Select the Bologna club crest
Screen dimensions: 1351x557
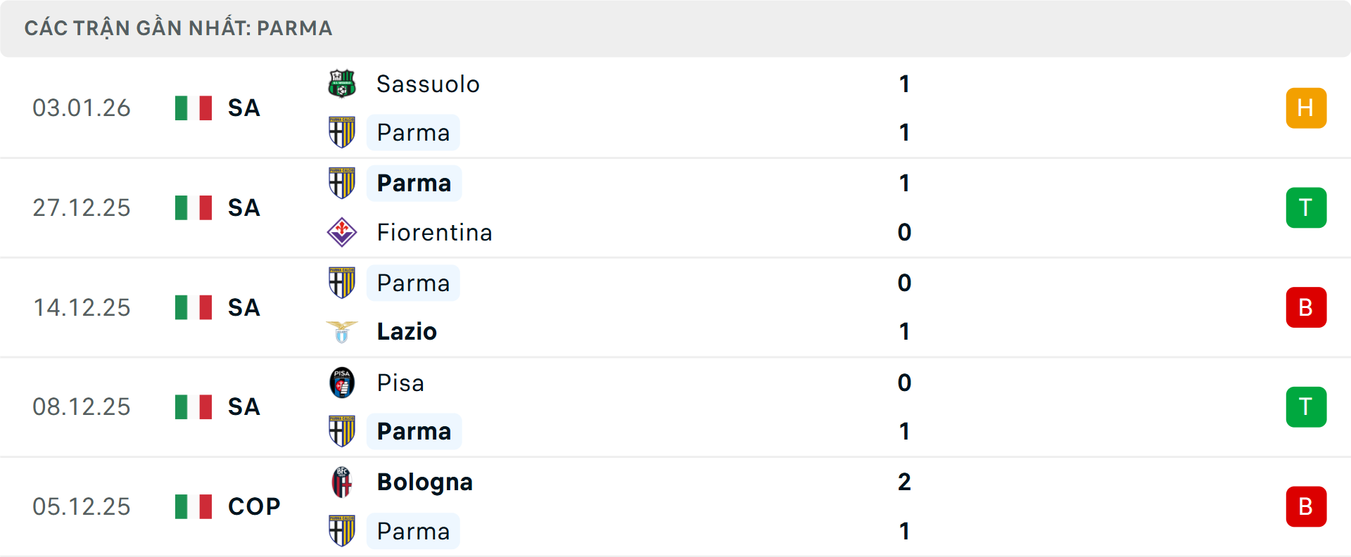[x=342, y=482]
